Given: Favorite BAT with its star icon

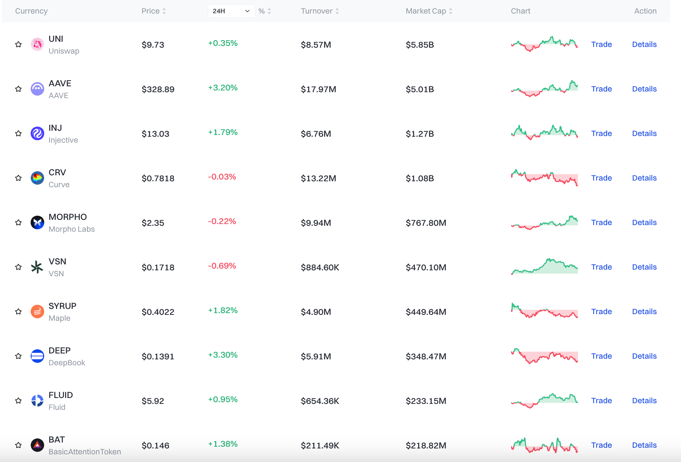Looking at the screenshot, I should pos(18,445).
